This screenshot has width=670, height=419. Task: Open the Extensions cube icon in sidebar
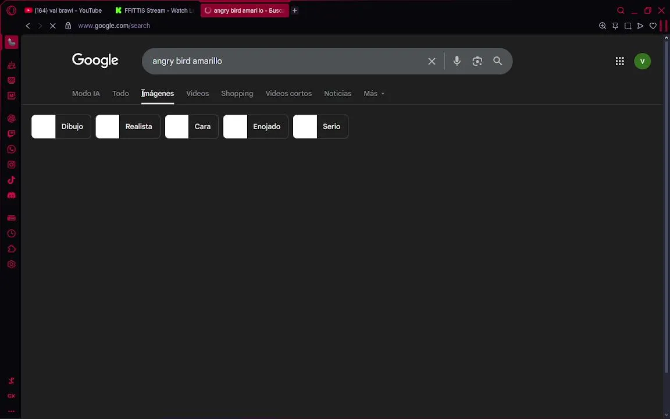pos(12,249)
